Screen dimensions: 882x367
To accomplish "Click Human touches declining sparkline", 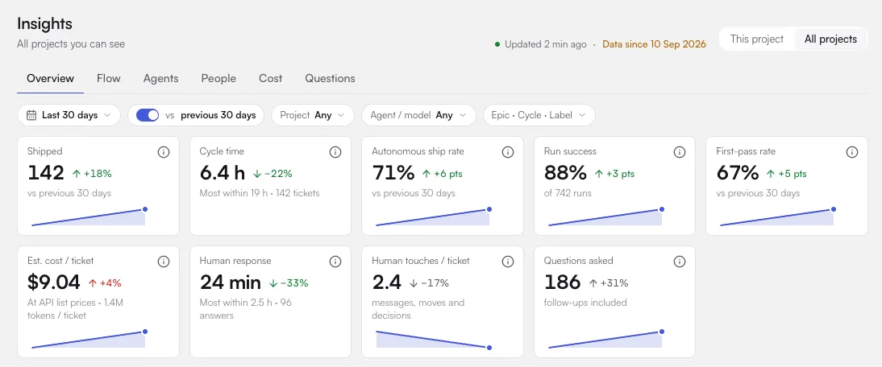I will pos(433,340).
